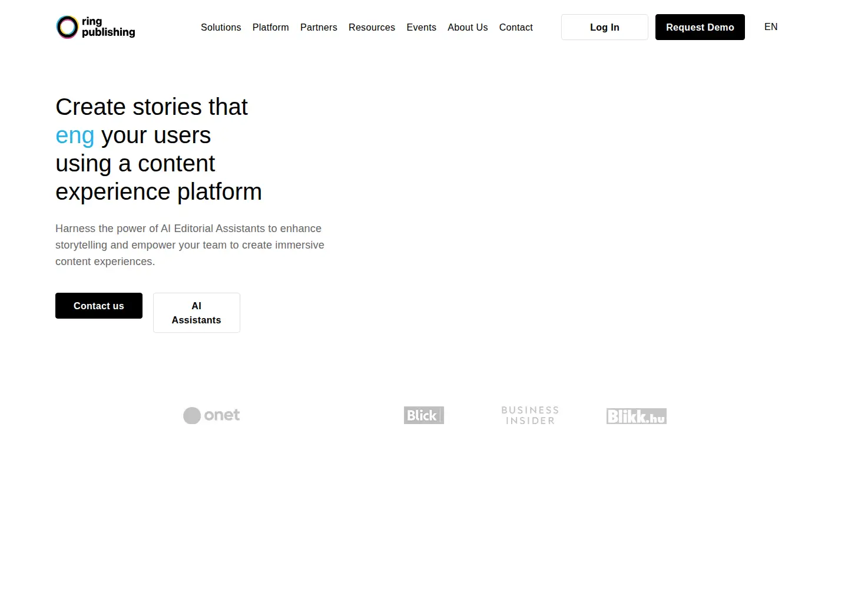The height and width of the screenshot is (589, 848).
Task: Open the Platform menu
Action: pyautogui.click(x=271, y=27)
